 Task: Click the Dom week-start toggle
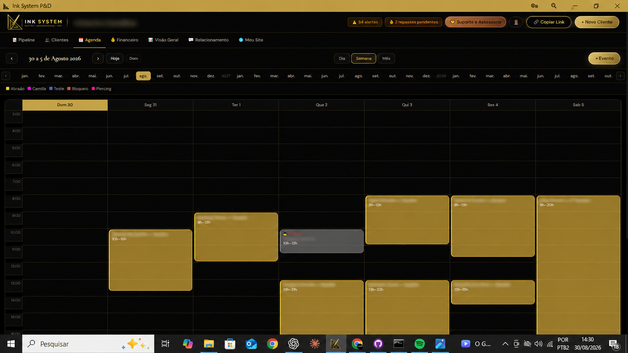[x=134, y=59]
